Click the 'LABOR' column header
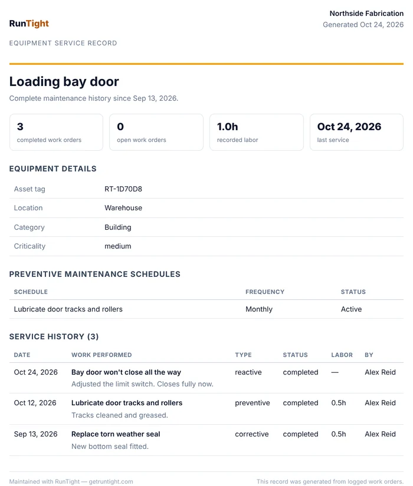Image resolution: width=413 pixels, height=486 pixels. click(342, 355)
